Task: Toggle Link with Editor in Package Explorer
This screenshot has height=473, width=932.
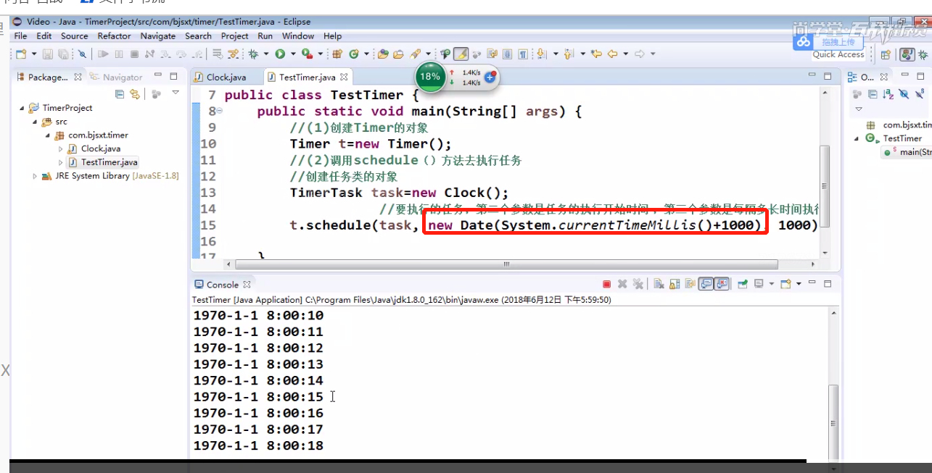Action: tap(134, 94)
